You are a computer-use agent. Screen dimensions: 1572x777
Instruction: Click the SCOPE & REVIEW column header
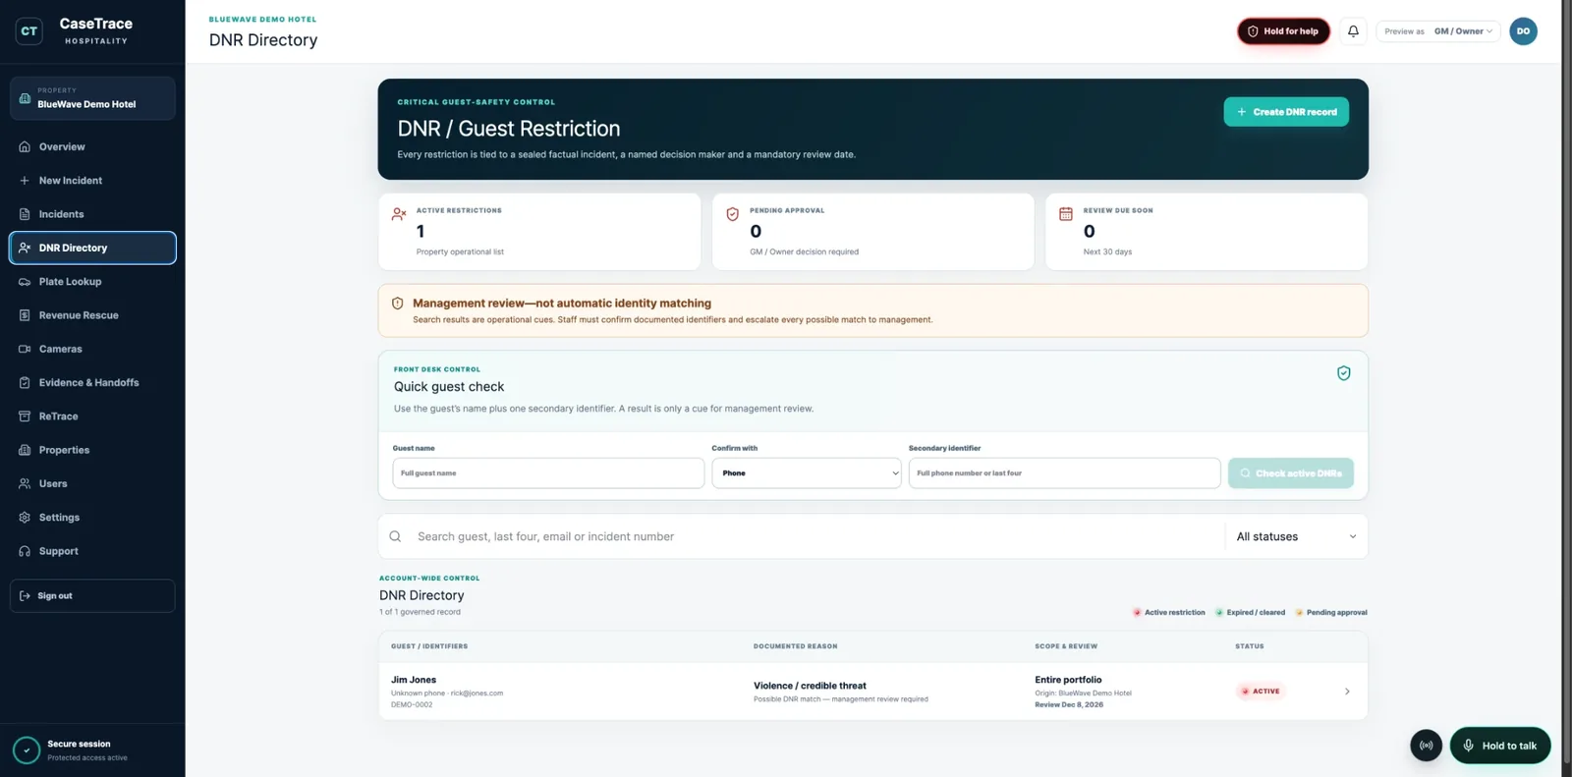[1066, 646]
